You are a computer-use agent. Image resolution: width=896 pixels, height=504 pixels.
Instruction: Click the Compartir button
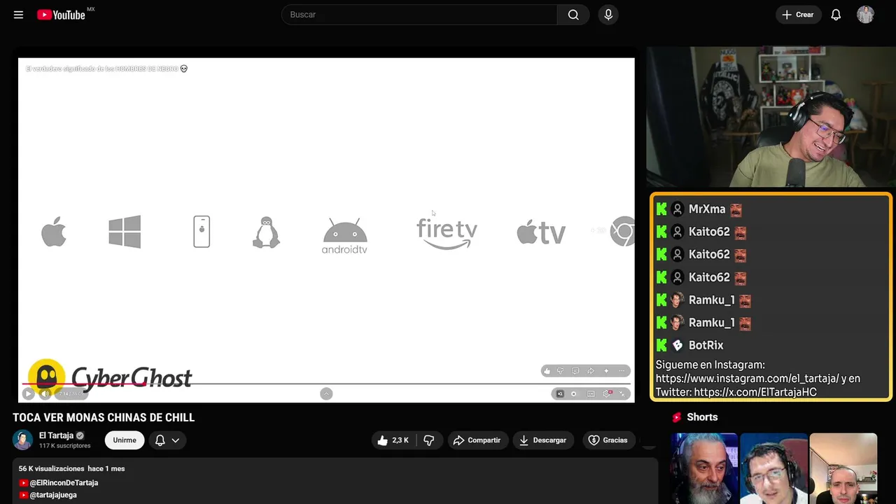coord(478,440)
